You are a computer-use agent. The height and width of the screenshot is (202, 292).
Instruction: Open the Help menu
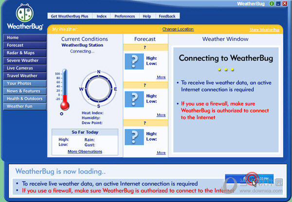(x=147, y=16)
